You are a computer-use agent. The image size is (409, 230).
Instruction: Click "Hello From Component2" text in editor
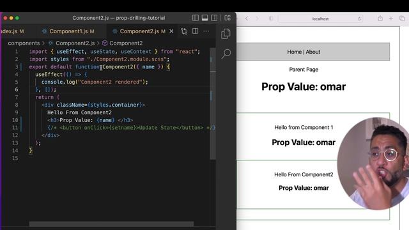point(79,112)
